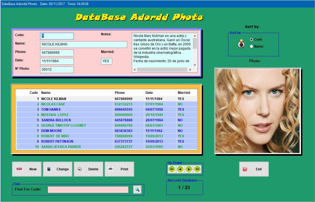The height and width of the screenshot is (202, 315).
Task: Flip the Sort by toggle switch
Action: [x=241, y=44]
